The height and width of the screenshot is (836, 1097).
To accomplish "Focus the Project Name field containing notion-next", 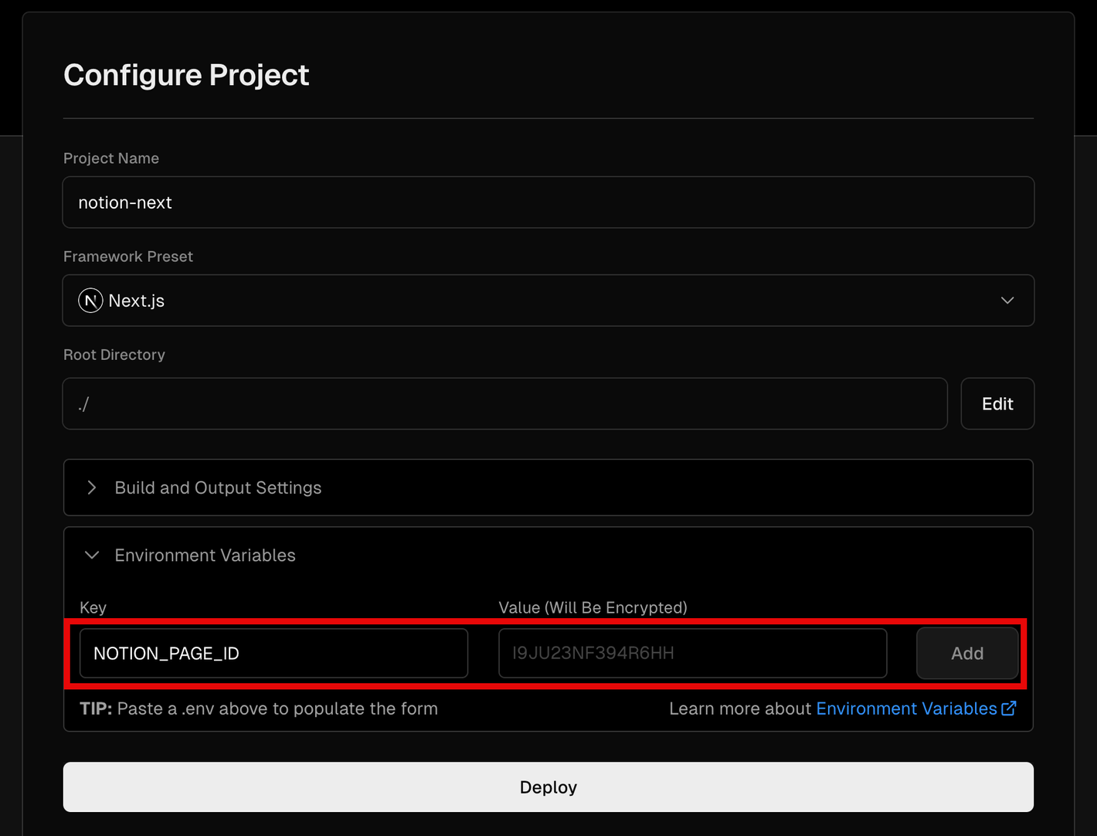I will [x=548, y=202].
